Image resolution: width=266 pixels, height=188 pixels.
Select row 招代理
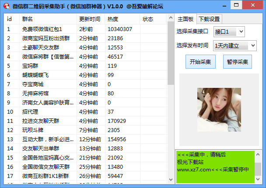pyautogui.click(x=85, y=112)
